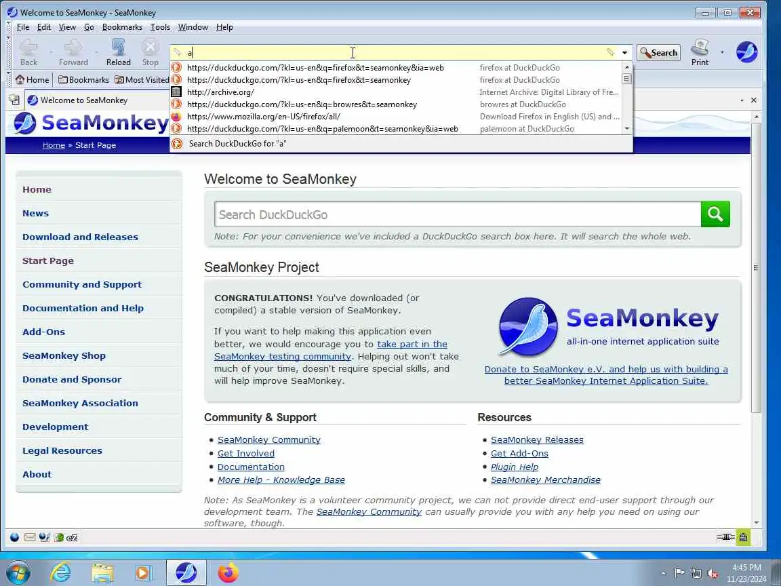Image resolution: width=781 pixels, height=586 pixels.
Task: Select the browres DuckDuckGo suggestion
Action: (396, 104)
